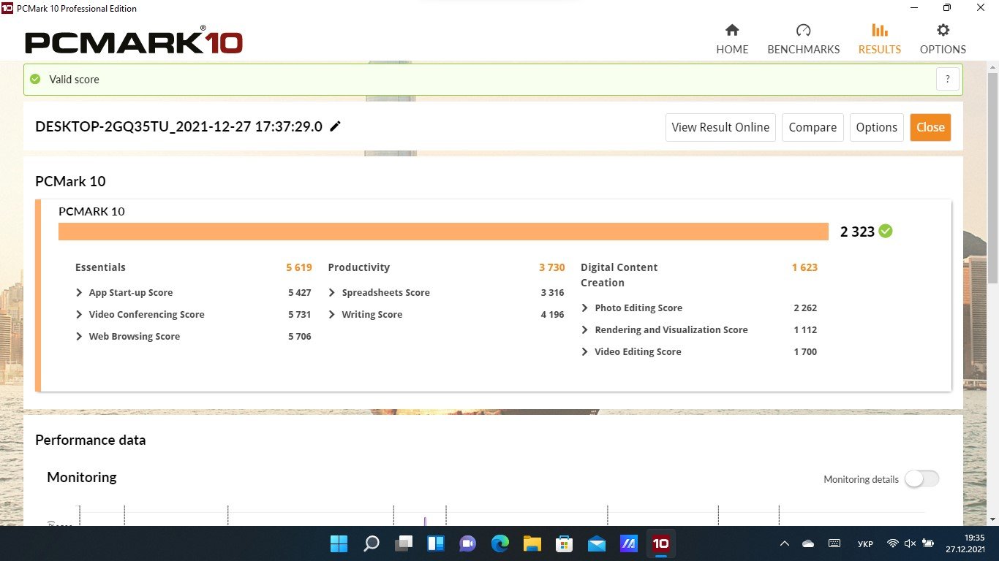Open Microsoft Store from taskbar
Image resolution: width=999 pixels, height=561 pixels.
point(565,543)
